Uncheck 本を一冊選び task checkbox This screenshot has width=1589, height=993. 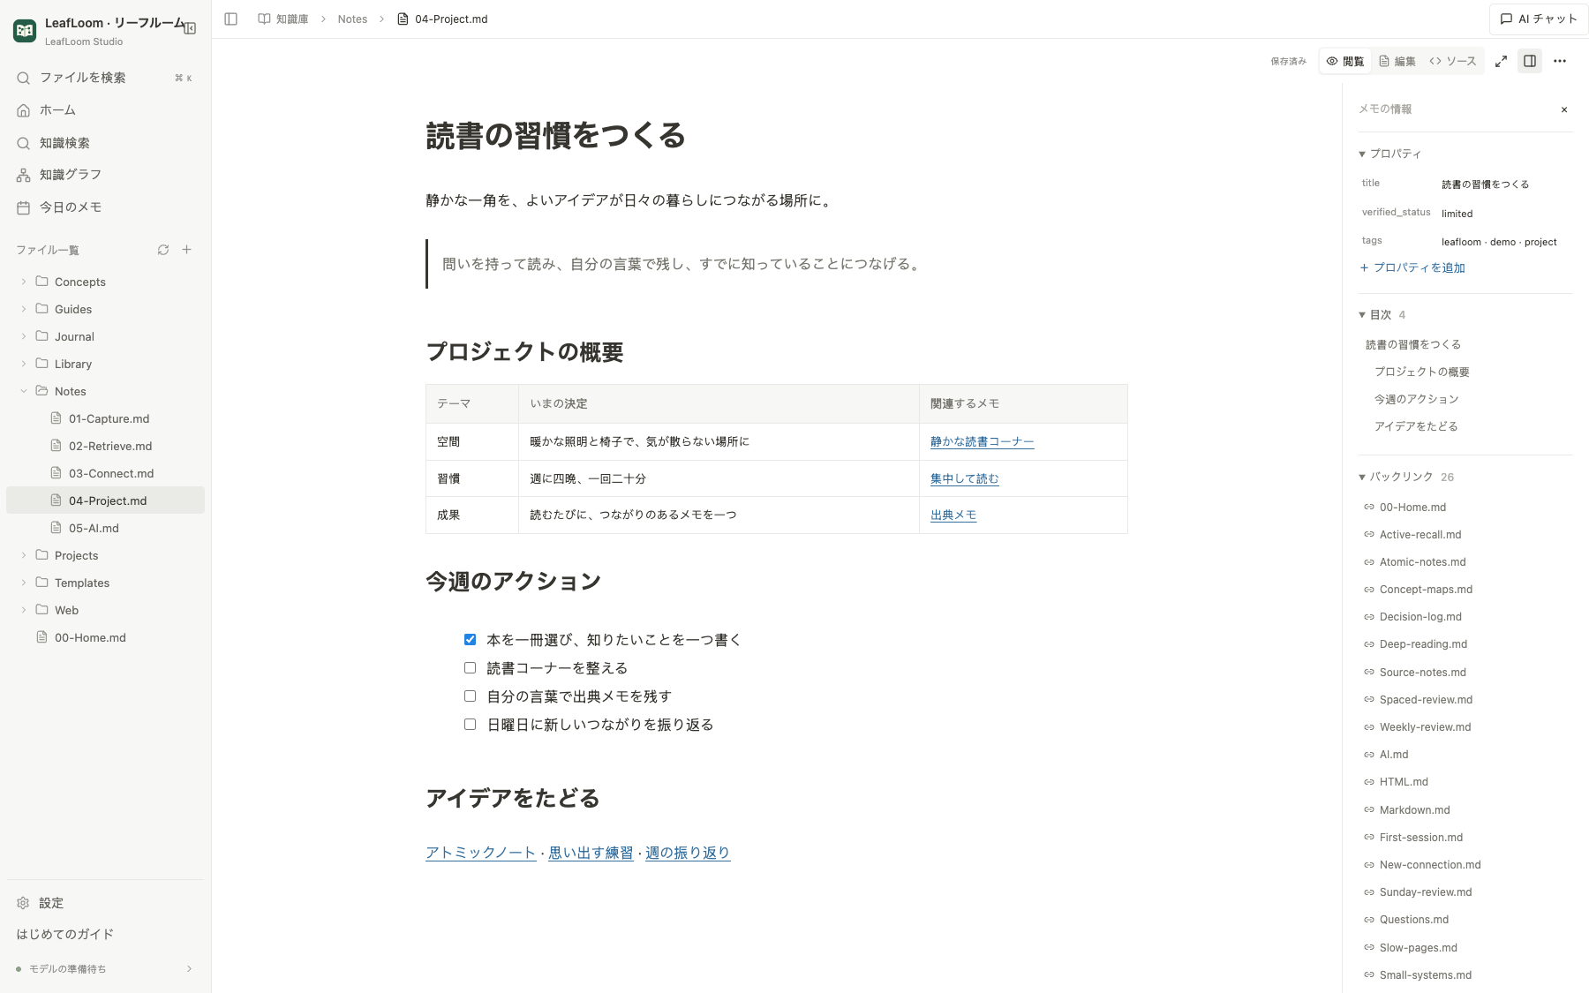(470, 640)
